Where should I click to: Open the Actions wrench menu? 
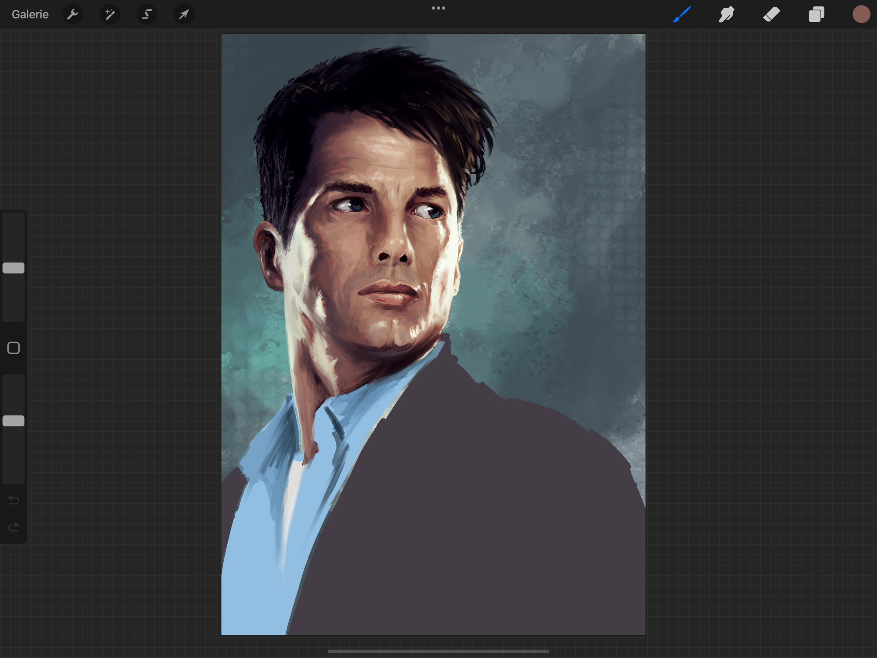click(x=73, y=15)
